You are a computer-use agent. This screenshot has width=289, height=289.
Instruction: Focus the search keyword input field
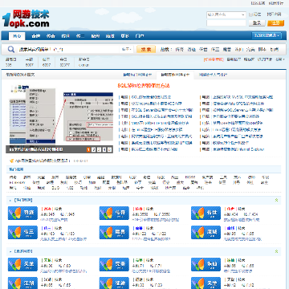click(68, 49)
